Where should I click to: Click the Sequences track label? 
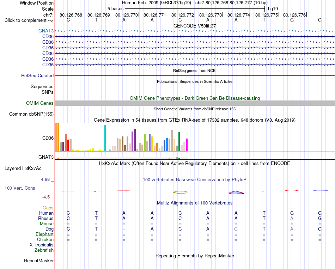click(x=42, y=86)
